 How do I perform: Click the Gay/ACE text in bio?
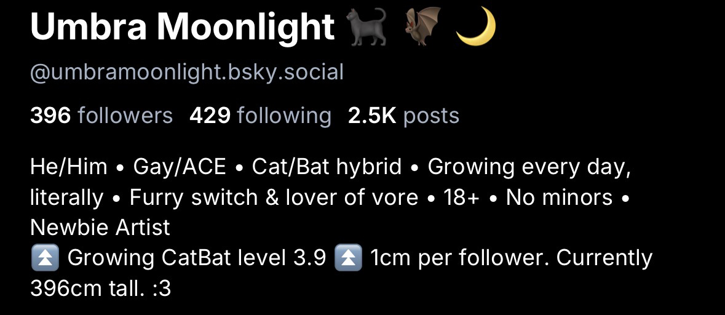[x=180, y=166]
